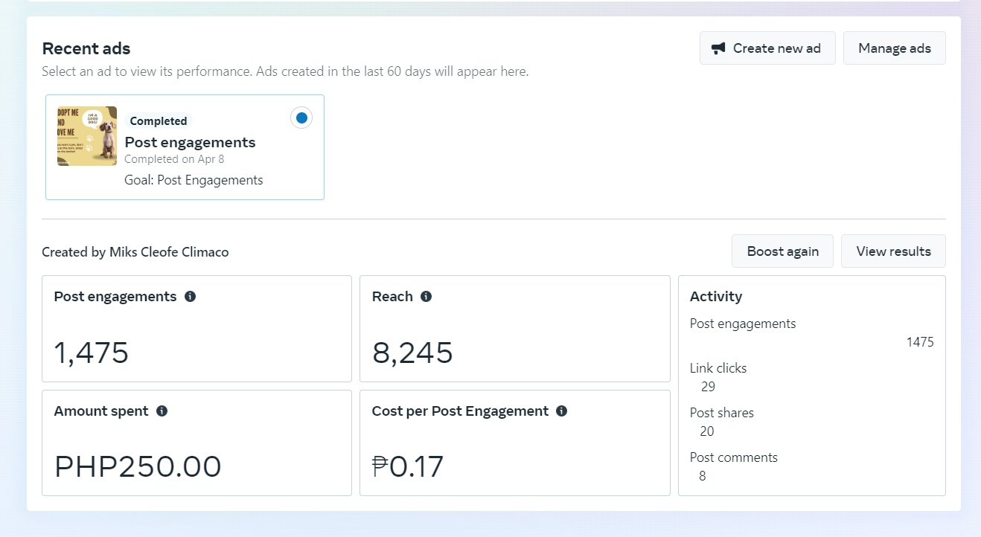The image size is (981, 537).
Task: Click the Recent ads heading
Action: pos(86,49)
